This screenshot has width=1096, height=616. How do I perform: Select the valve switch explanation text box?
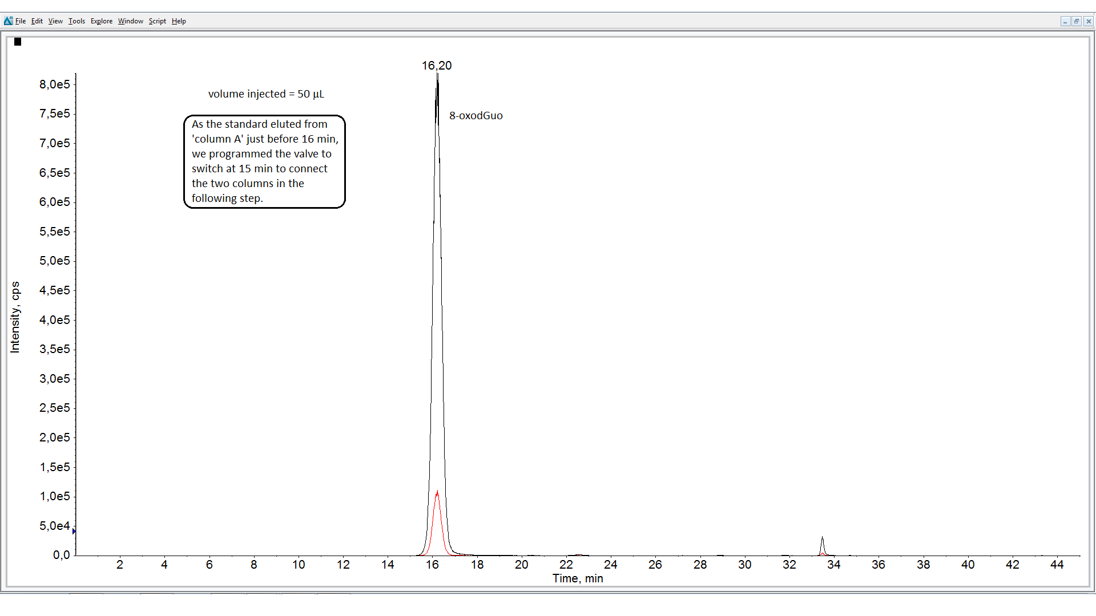(x=264, y=161)
